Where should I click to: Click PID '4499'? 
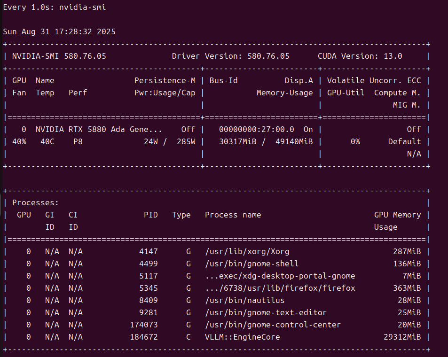[149, 264]
